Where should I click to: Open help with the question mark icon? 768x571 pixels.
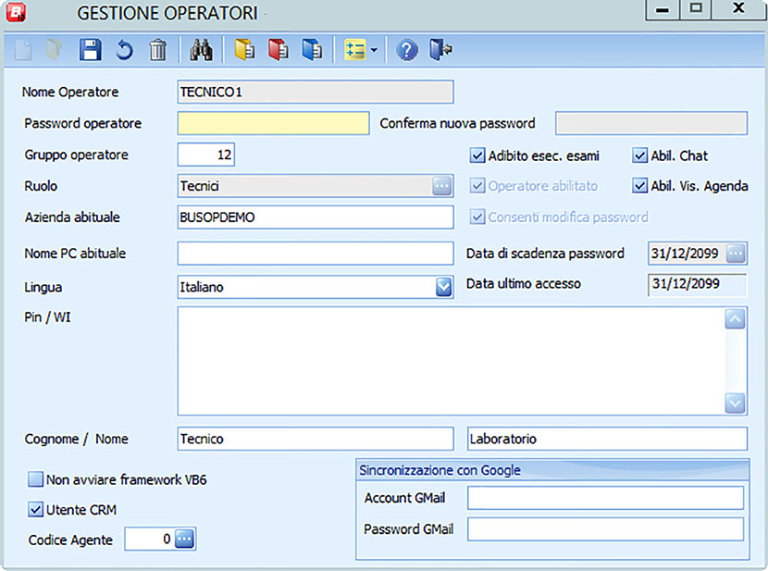(407, 51)
